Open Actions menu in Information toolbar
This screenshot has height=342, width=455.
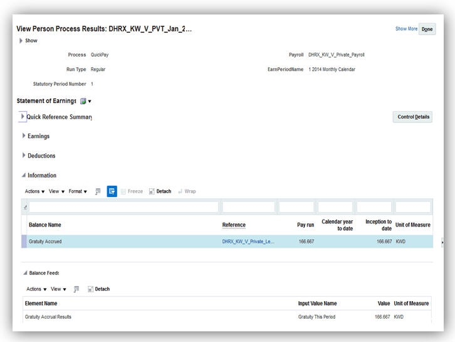[x=34, y=191]
